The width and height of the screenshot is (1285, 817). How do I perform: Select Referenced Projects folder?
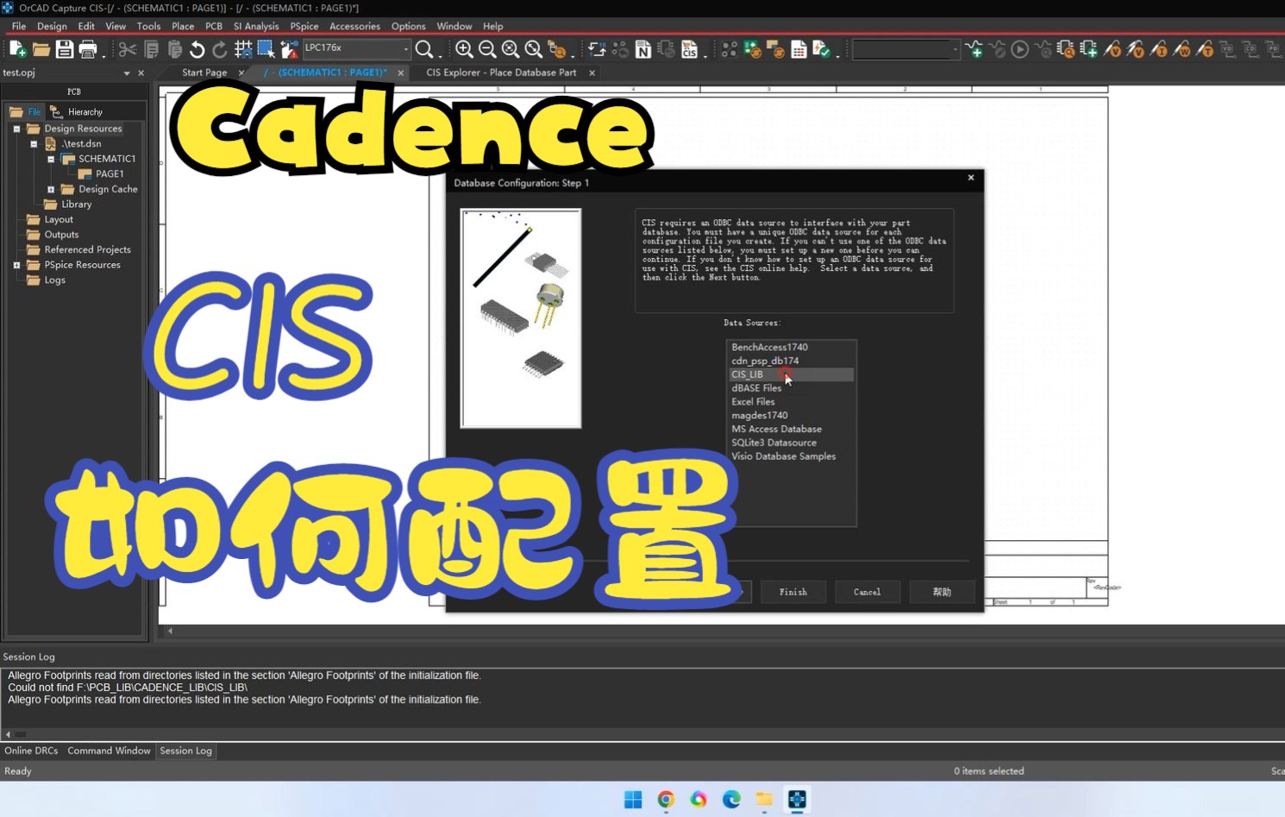[87, 250]
